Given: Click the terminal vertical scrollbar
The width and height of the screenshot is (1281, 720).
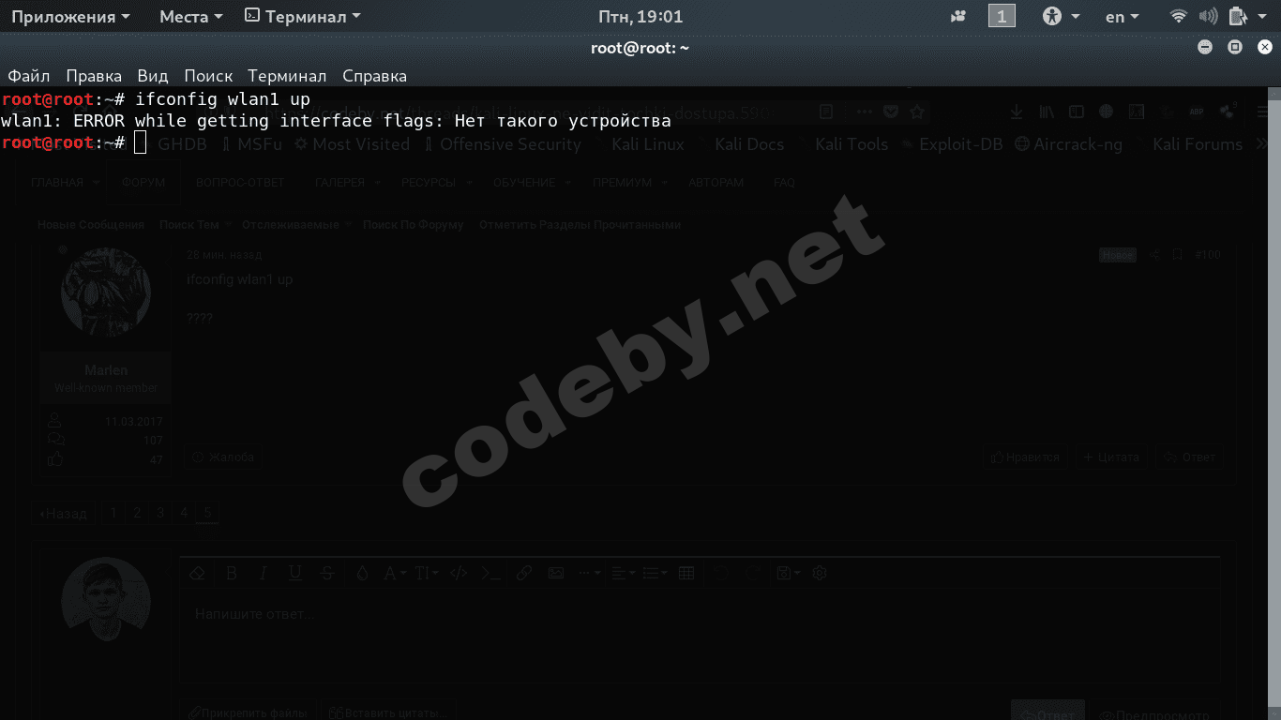Looking at the screenshot, I should point(1275,403).
